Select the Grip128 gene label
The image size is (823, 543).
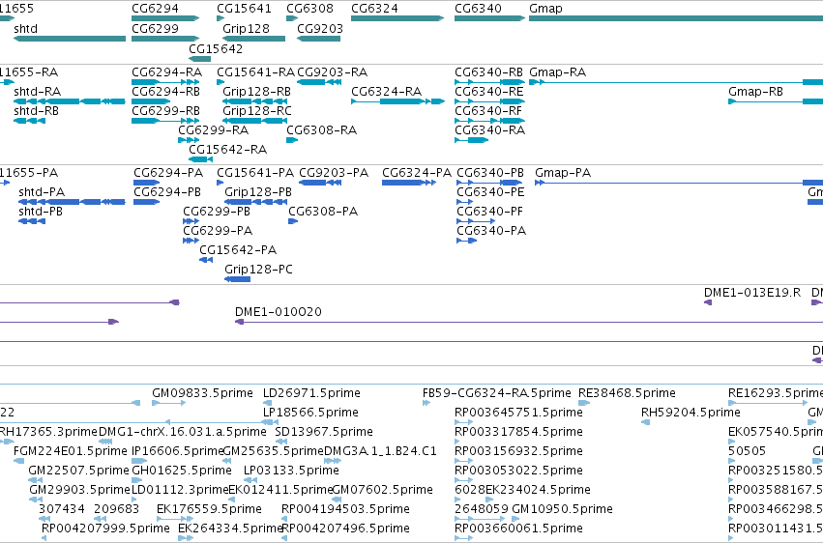[x=247, y=28]
